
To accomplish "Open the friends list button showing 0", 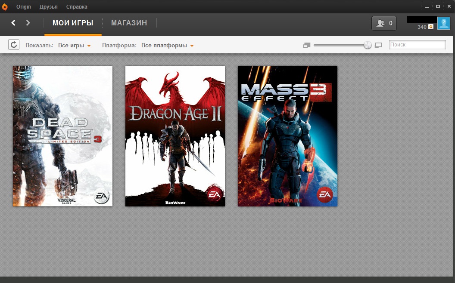I will pos(384,23).
